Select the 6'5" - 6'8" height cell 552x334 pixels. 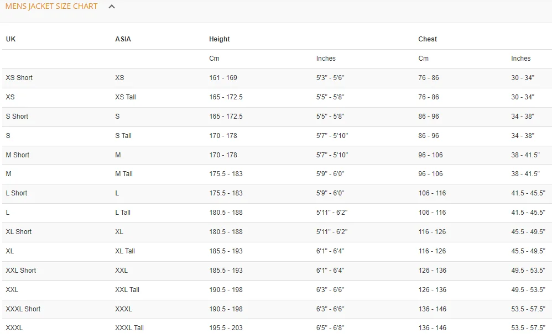click(330, 328)
